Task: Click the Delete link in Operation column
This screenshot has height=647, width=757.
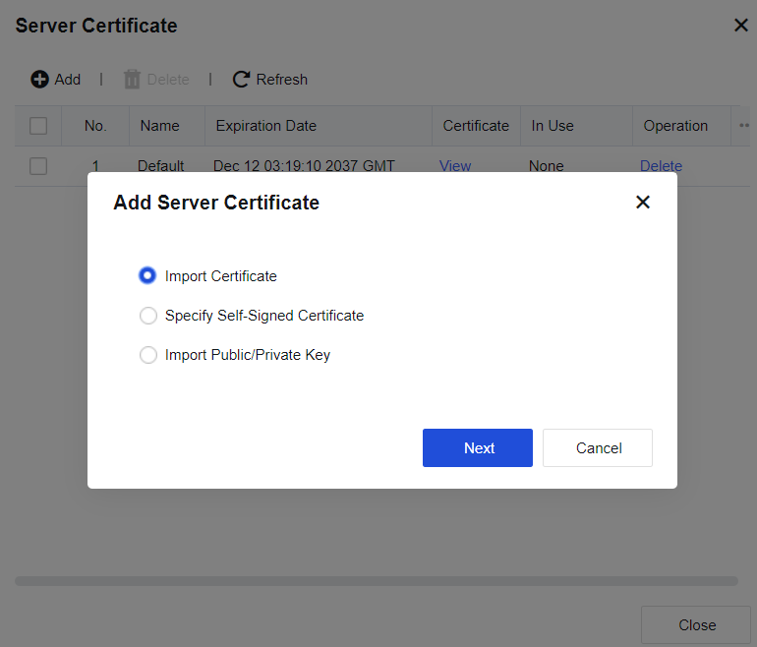Action: (x=661, y=166)
